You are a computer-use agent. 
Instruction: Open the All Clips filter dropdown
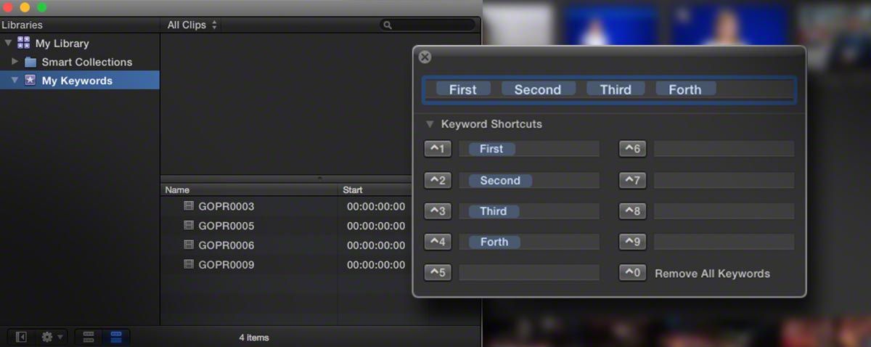coord(192,25)
